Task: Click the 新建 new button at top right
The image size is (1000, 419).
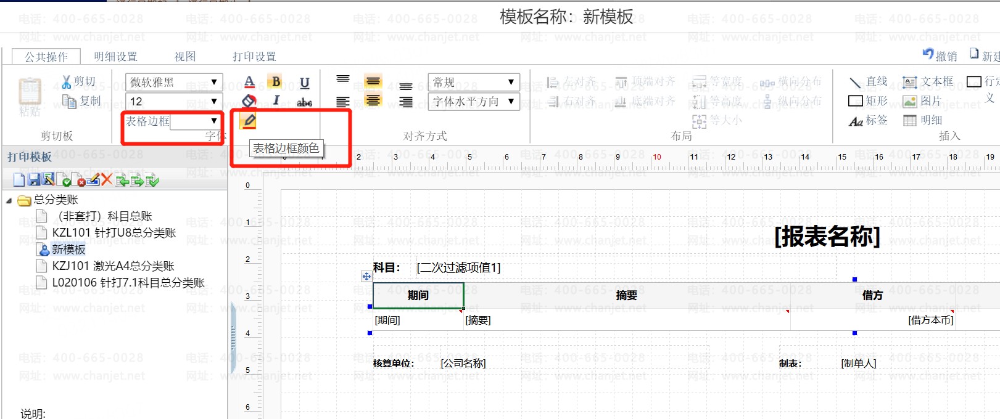Action: click(x=986, y=55)
